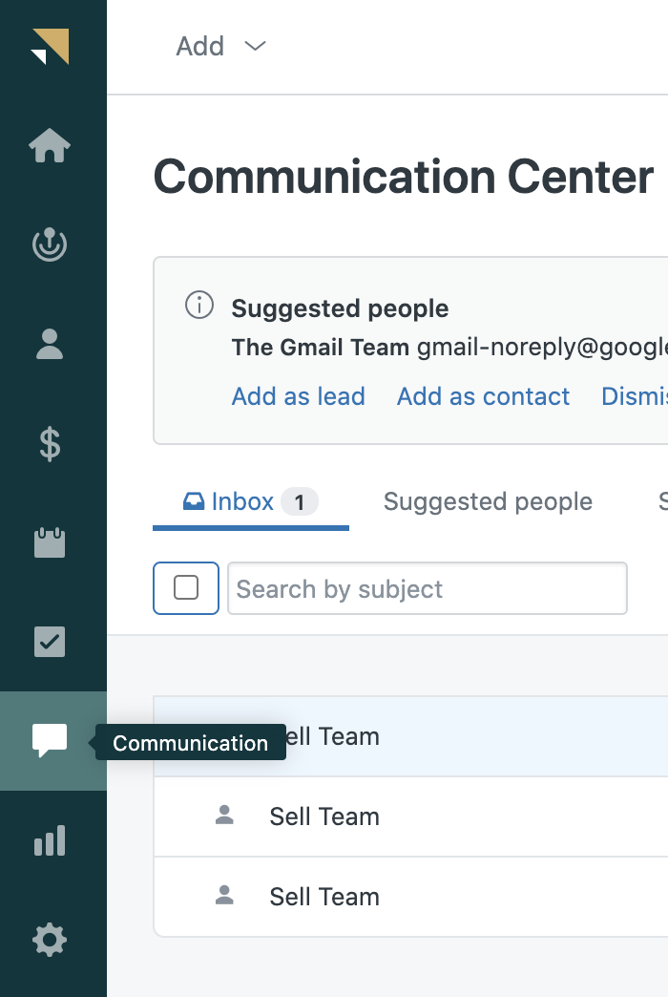Screen dimensions: 668x997
Task: Open the Contacts person icon
Action: (50, 345)
